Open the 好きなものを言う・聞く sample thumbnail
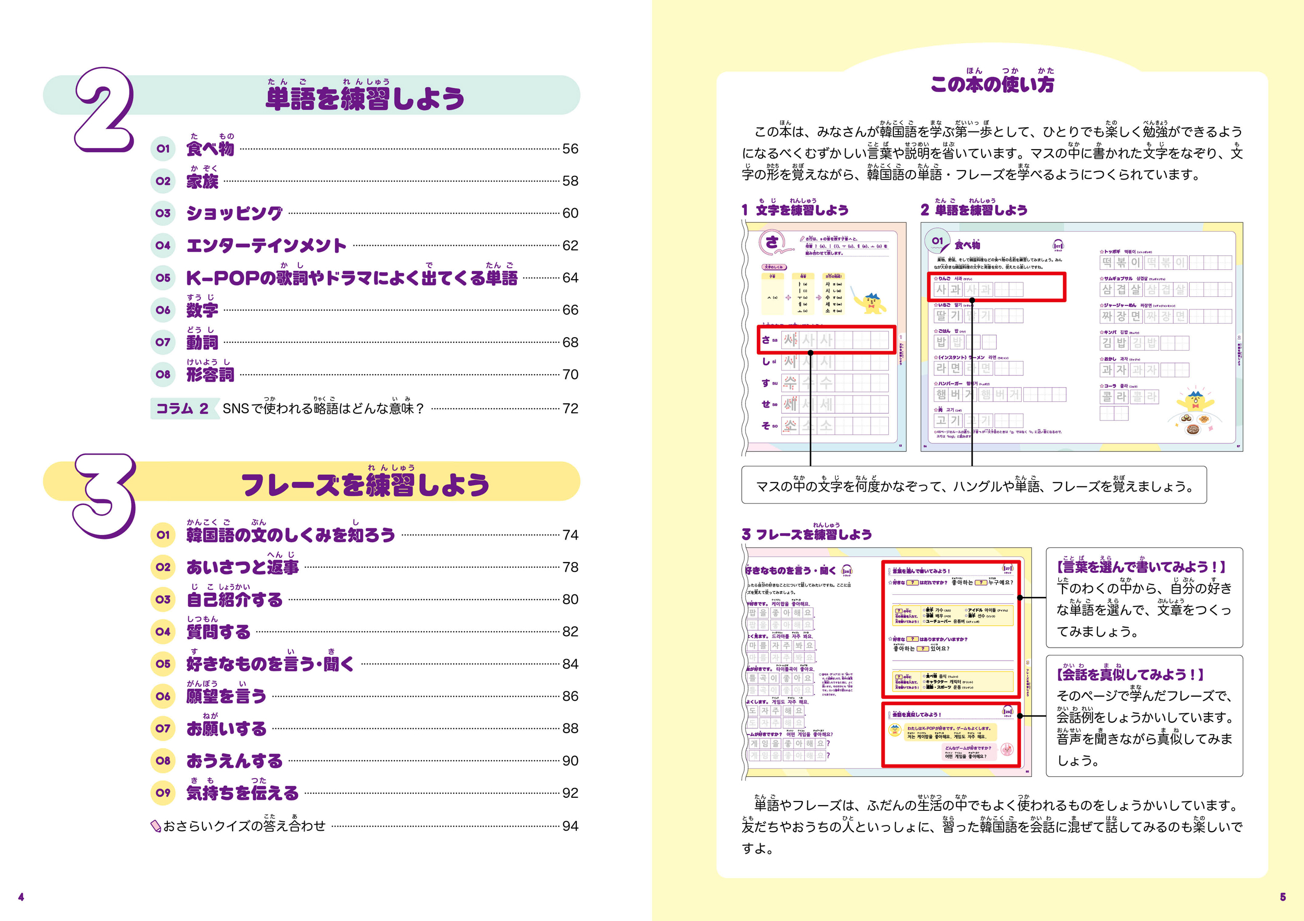Screen dimensions: 1304x921 pos(887,662)
